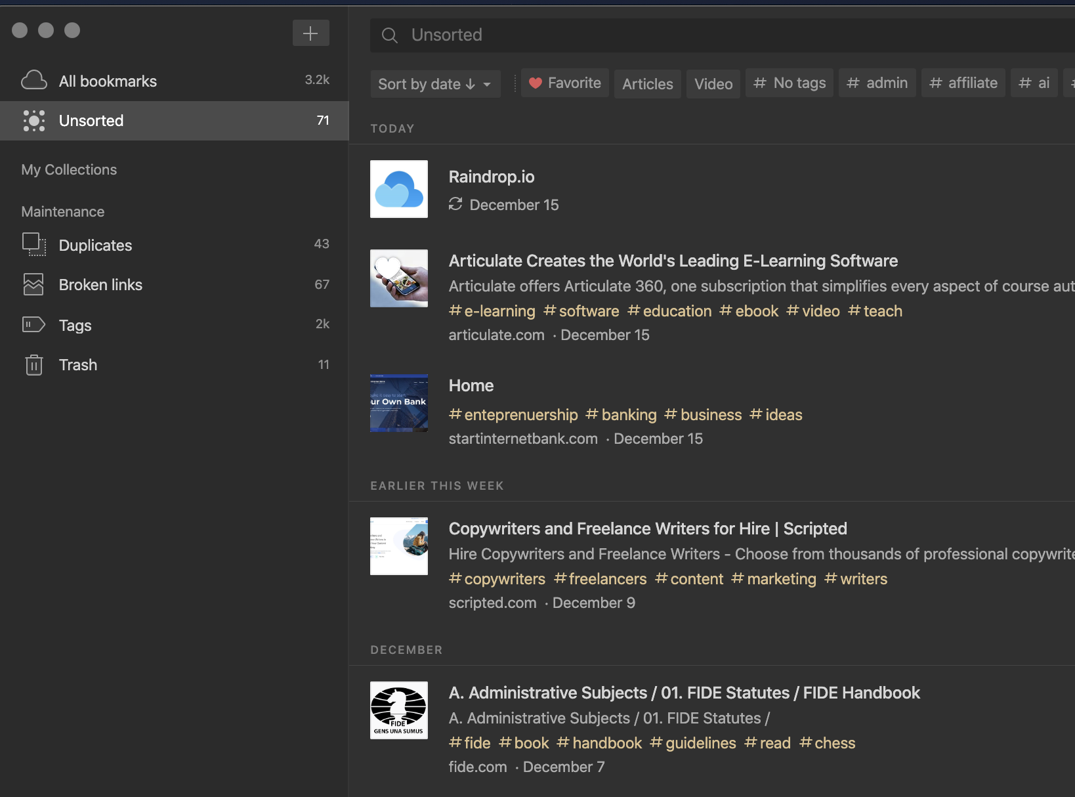Click the Favorite heart icon
The height and width of the screenshot is (797, 1075).
coord(536,83)
